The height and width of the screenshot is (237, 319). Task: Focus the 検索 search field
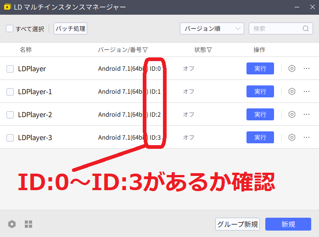[x=275, y=28]
